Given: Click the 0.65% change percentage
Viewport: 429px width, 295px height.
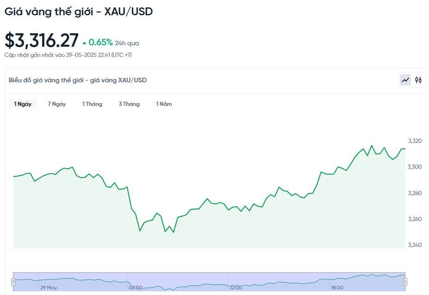Looking at the screenshot, I should coord(101,43).
